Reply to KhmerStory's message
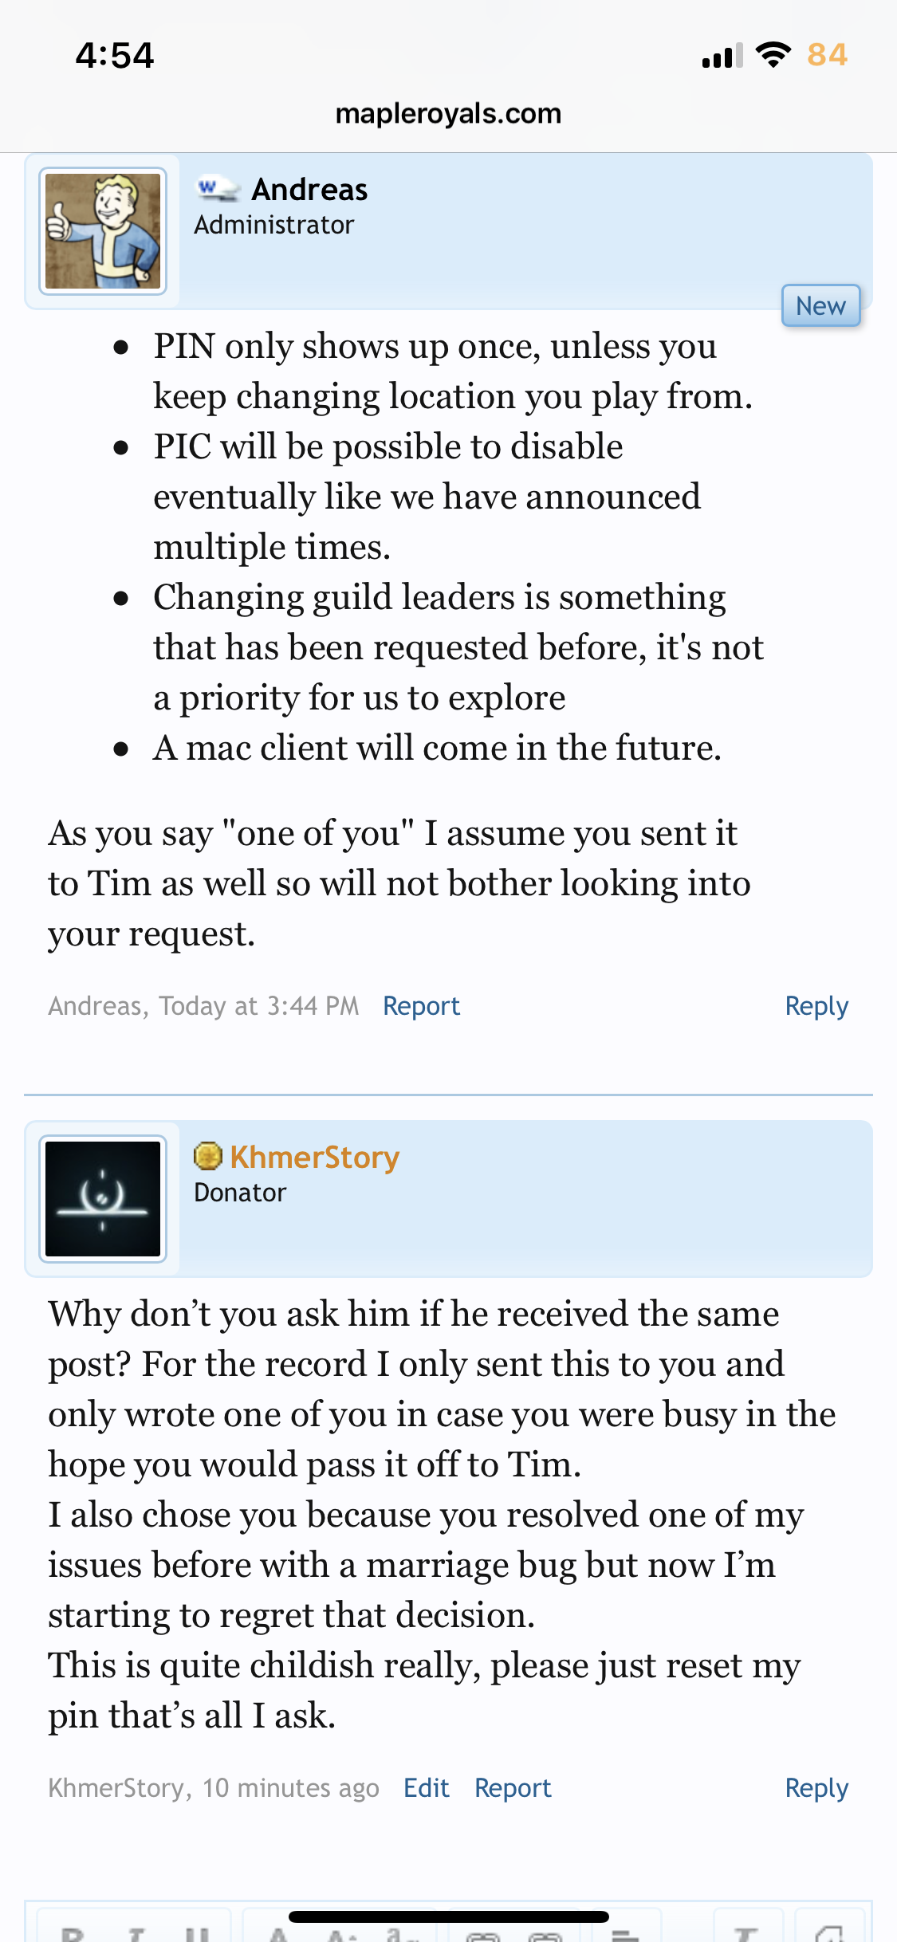 click(x=816, y=1788)
